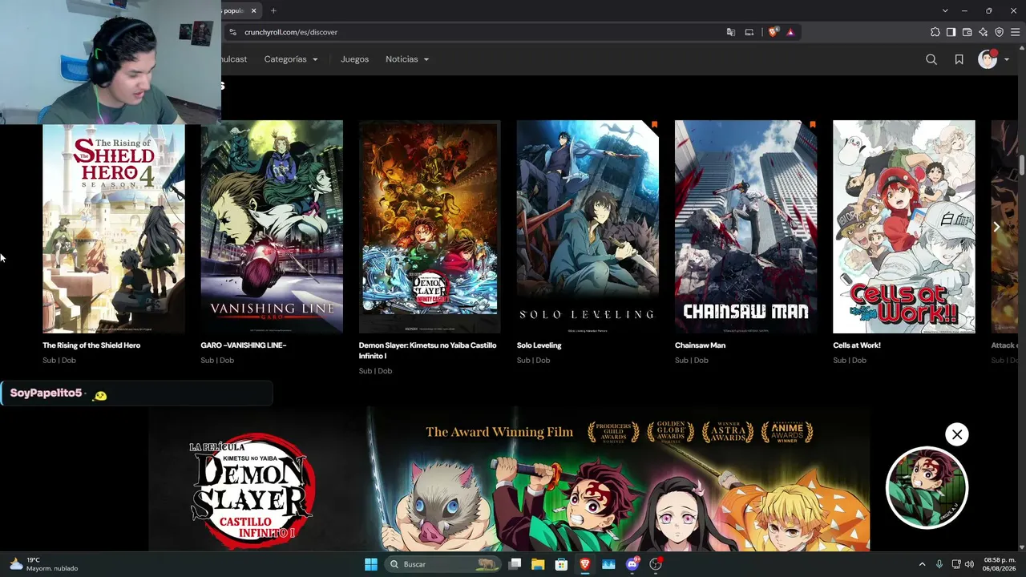1026x577 pixels.
Task: Open the Brave VPN shield icon
Action: (x=999, y=32)
